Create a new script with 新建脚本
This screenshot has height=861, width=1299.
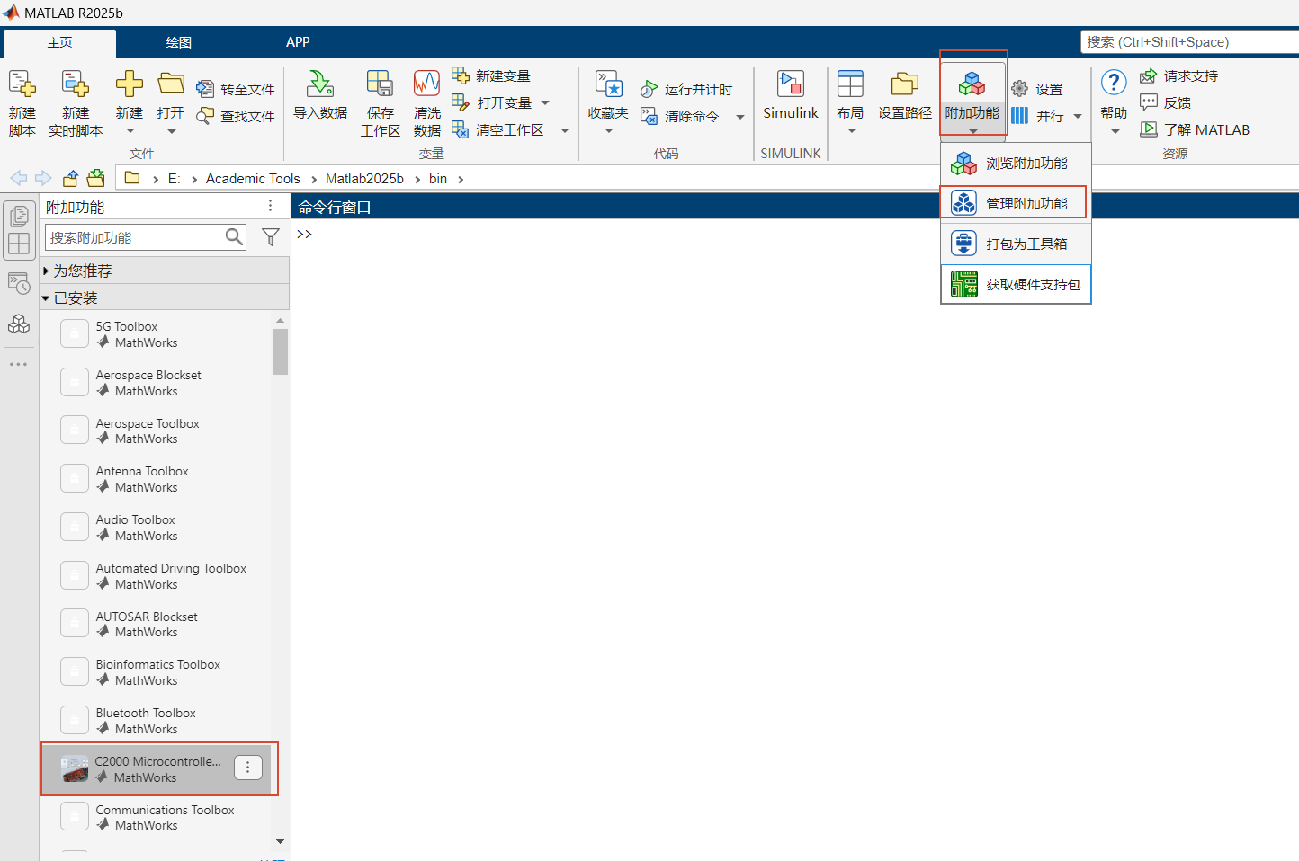click(x=22, y=102)
